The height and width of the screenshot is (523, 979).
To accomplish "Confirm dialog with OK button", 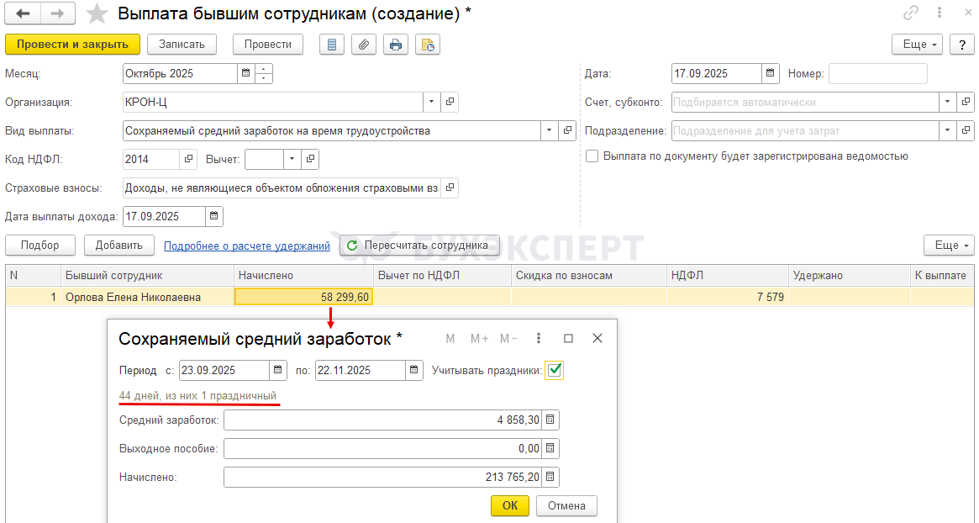I will coord(510,505).
